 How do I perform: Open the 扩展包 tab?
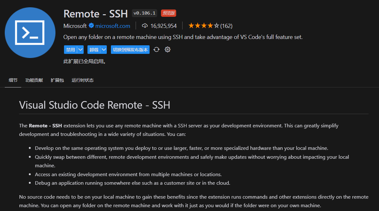tap(57, 80)
